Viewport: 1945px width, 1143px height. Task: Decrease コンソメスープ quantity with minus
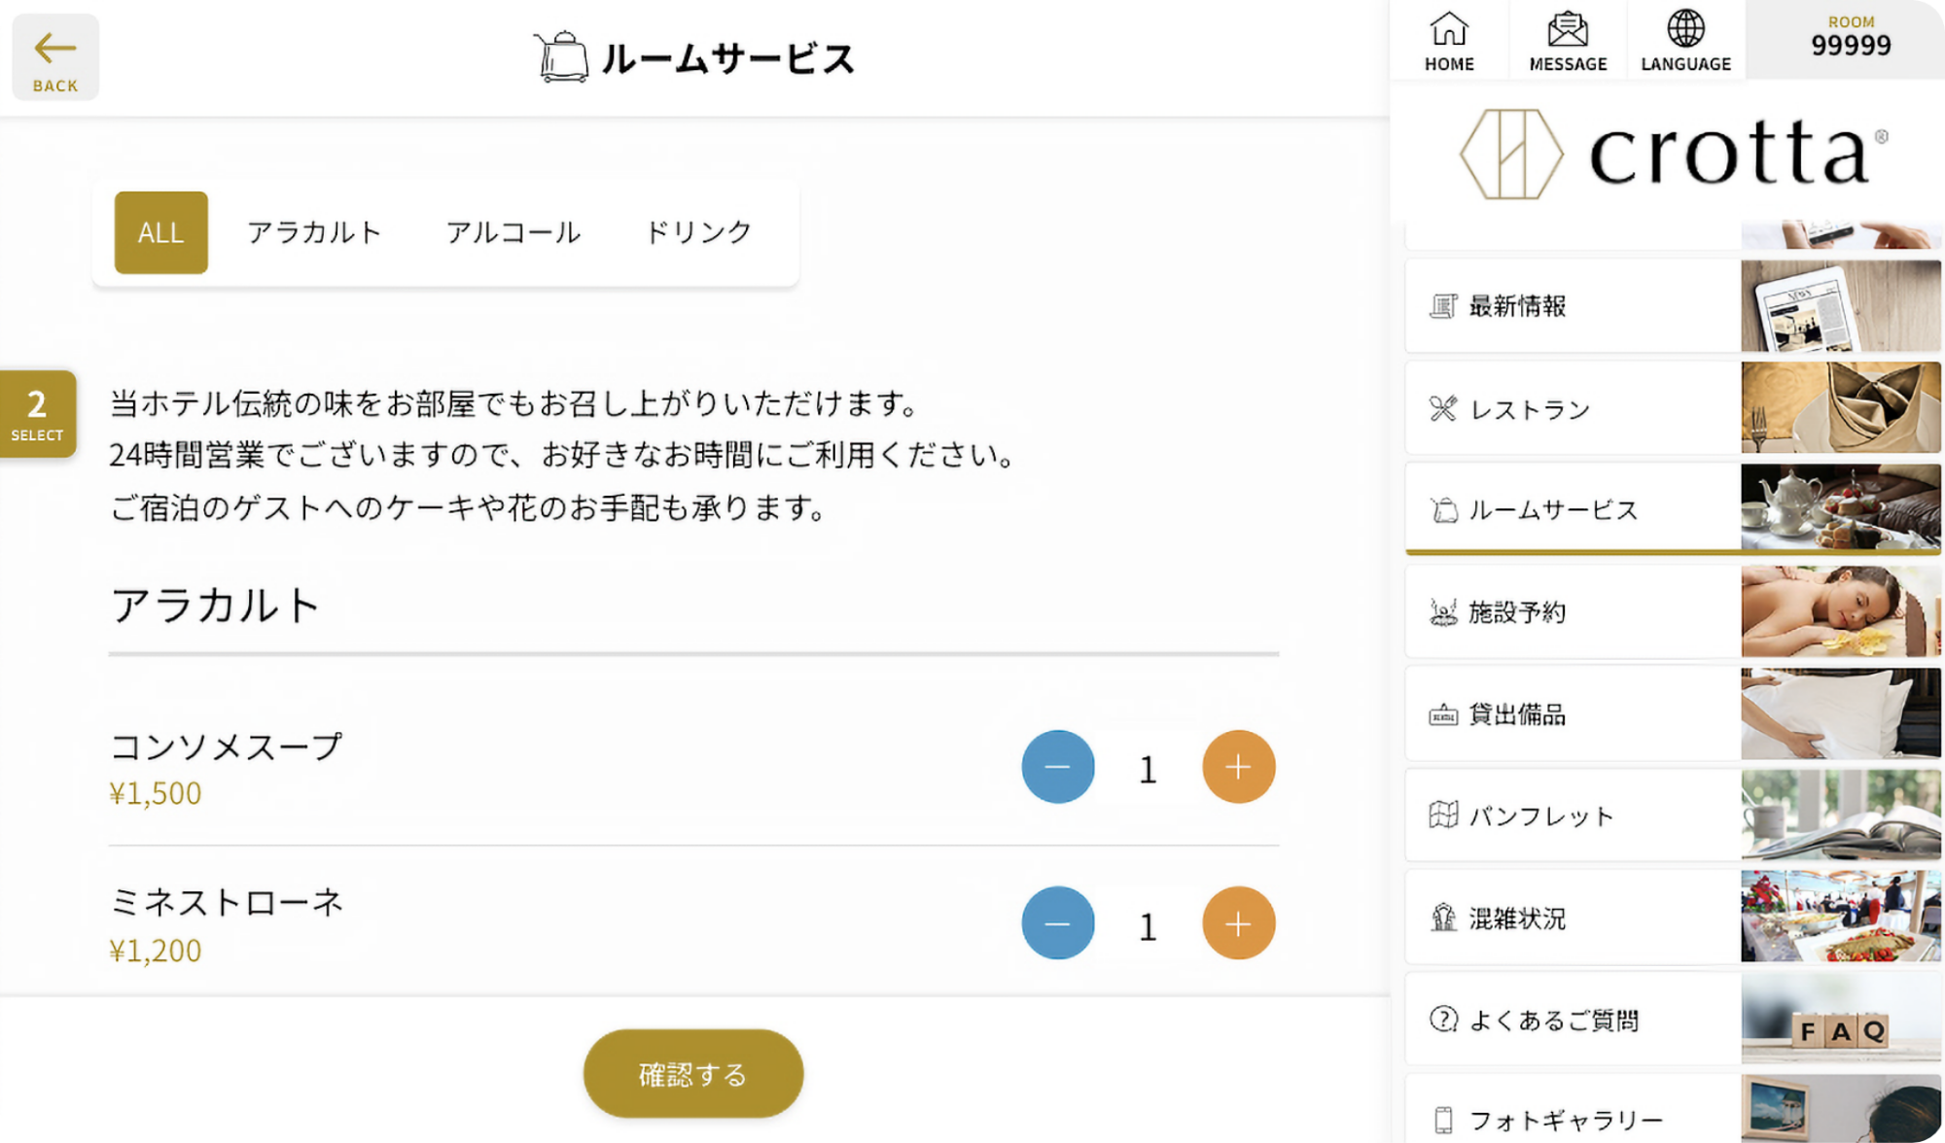point(1057,767)
